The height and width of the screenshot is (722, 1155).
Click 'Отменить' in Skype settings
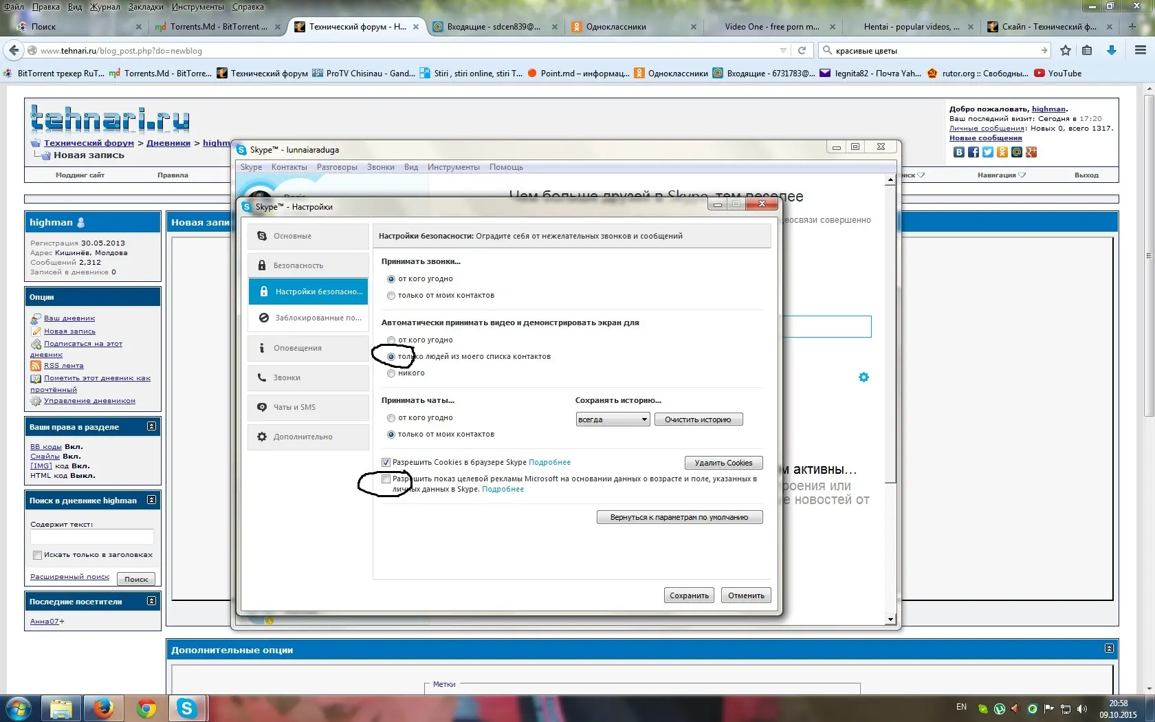[747, 595]
